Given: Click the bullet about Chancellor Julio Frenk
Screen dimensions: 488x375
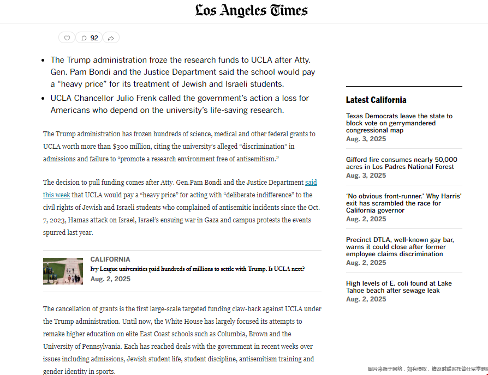Looking at the screenshot, I should coord(180,104).
